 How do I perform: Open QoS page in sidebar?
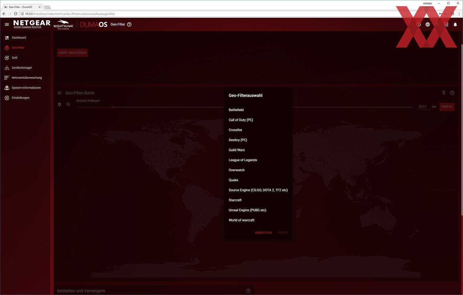pos(15,58)
